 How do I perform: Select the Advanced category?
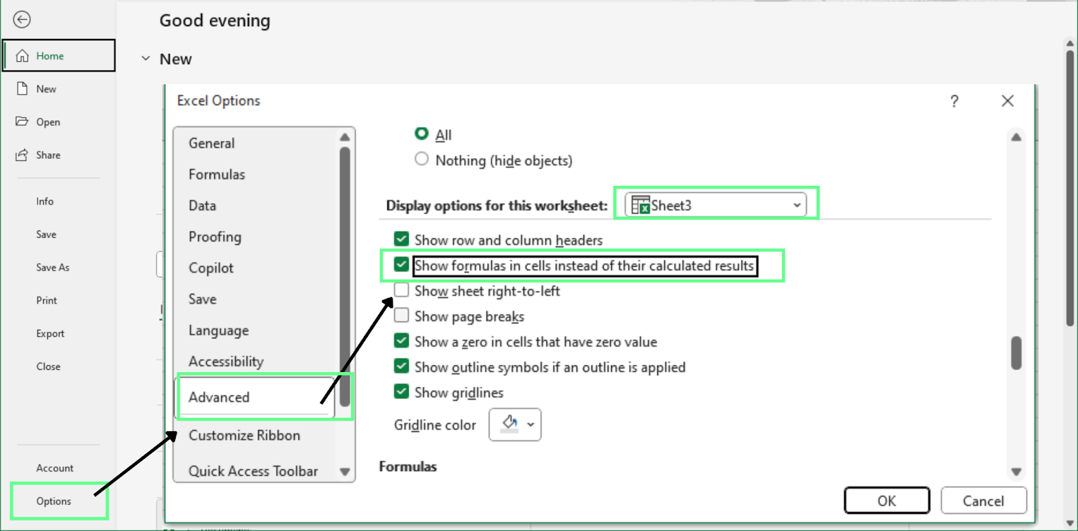coord(255,397)
